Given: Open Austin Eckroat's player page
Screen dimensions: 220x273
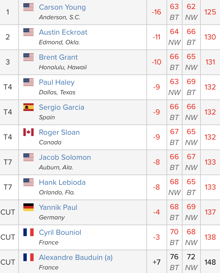Looking at the screenshot, I should (63, 32).
